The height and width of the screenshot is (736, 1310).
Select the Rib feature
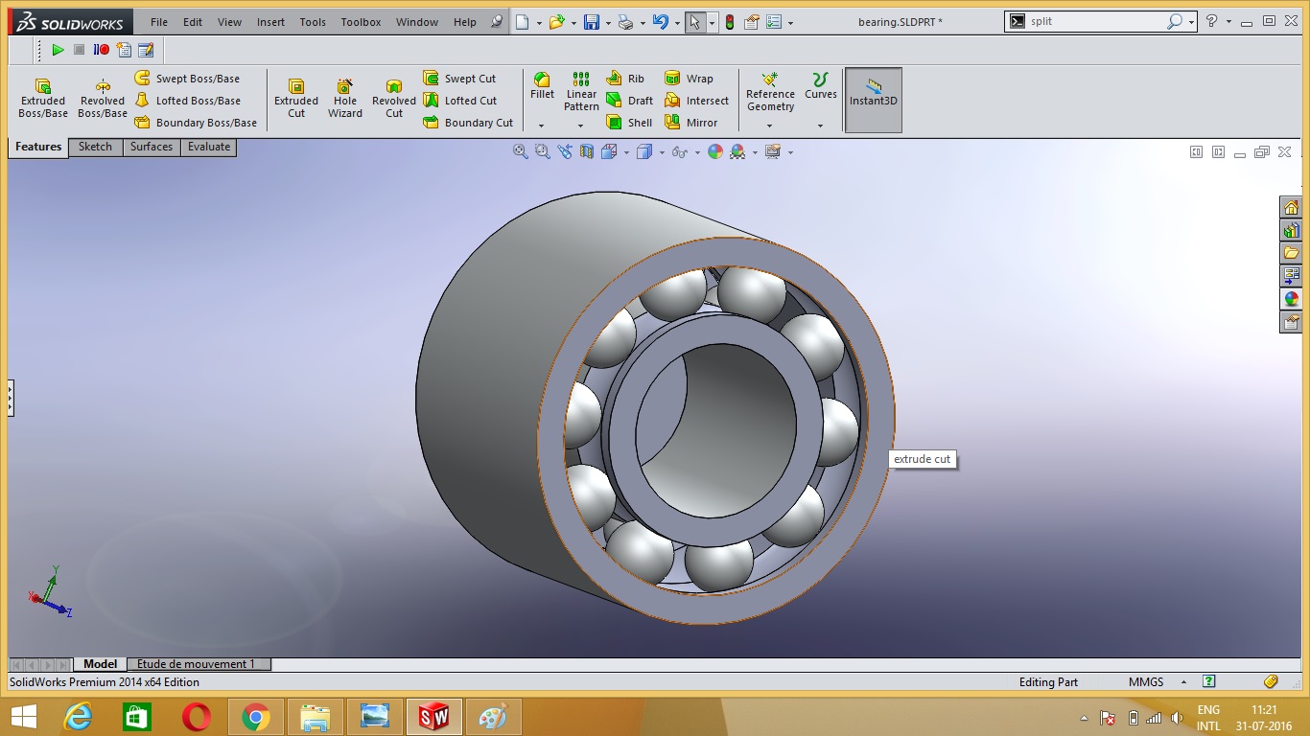point(626,79)
